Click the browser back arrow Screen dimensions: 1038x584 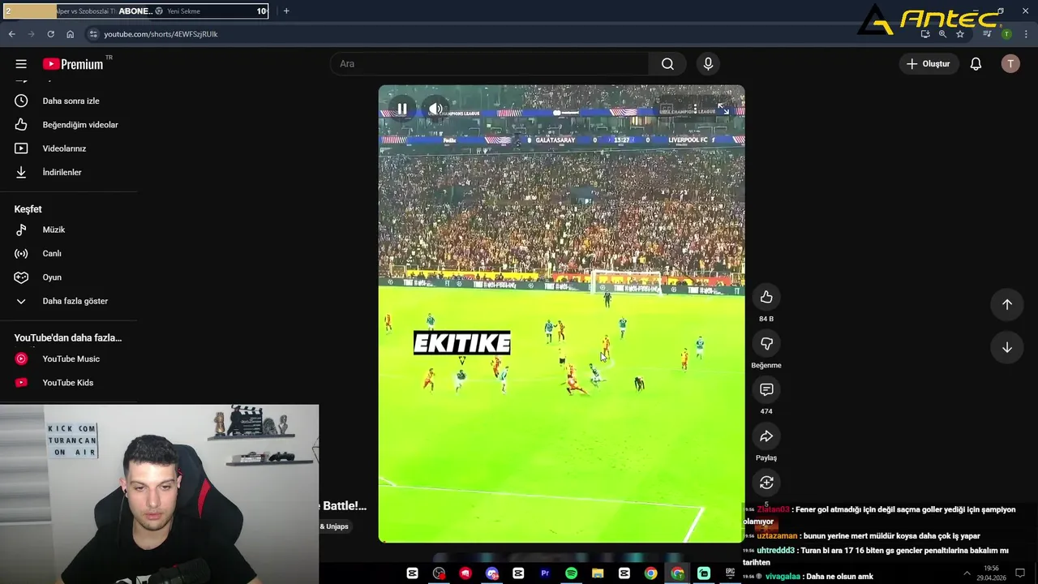pyautogui.click(x=11, y=34)
